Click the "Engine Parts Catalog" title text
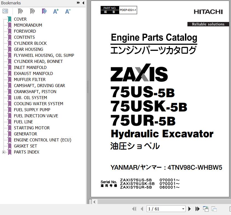This screenshot has width=231, height=215. pyautogui.click(x=154, y=38)
